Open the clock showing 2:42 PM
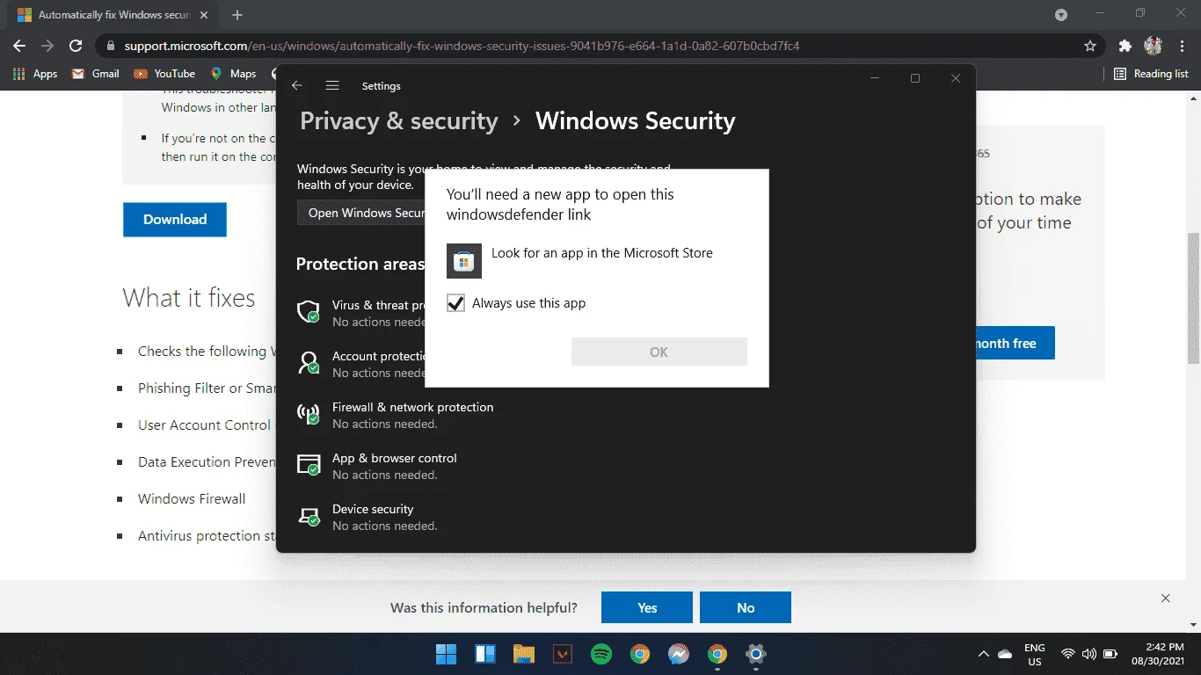 (1160, 654)
